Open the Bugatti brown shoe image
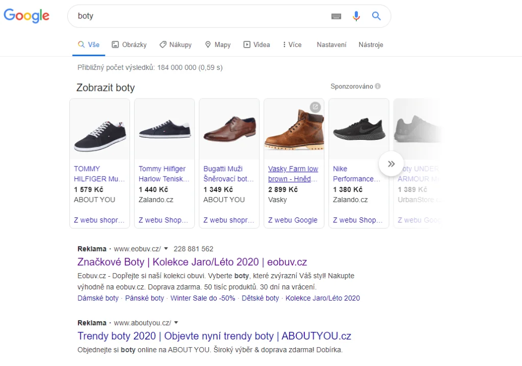 tap(229, 129)
